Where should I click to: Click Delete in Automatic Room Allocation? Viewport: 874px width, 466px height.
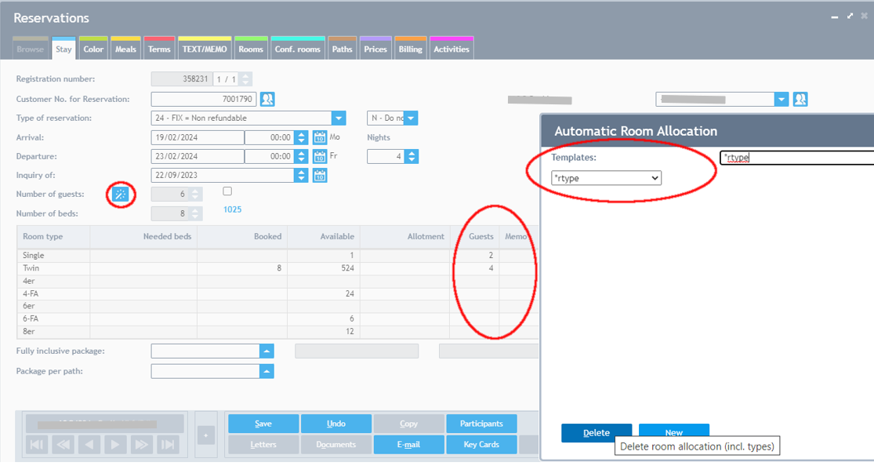(x=596, y=432)
